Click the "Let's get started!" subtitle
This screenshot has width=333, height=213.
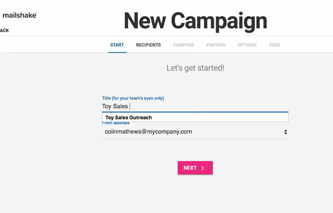[x=195, y=68]
